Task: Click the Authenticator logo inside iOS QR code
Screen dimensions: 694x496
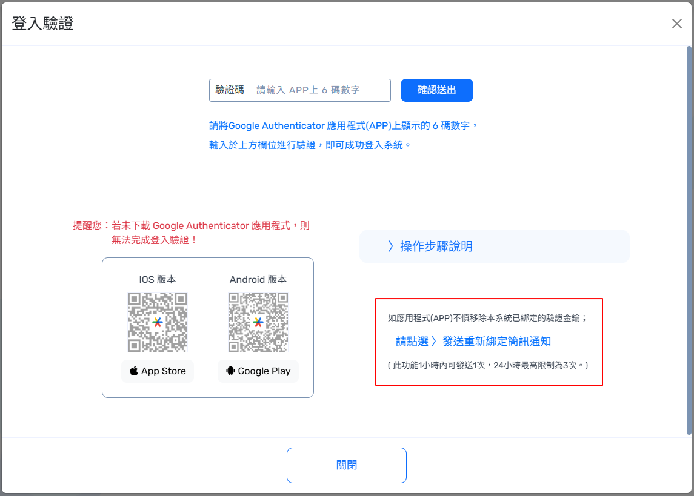Action: pos(158,322)
